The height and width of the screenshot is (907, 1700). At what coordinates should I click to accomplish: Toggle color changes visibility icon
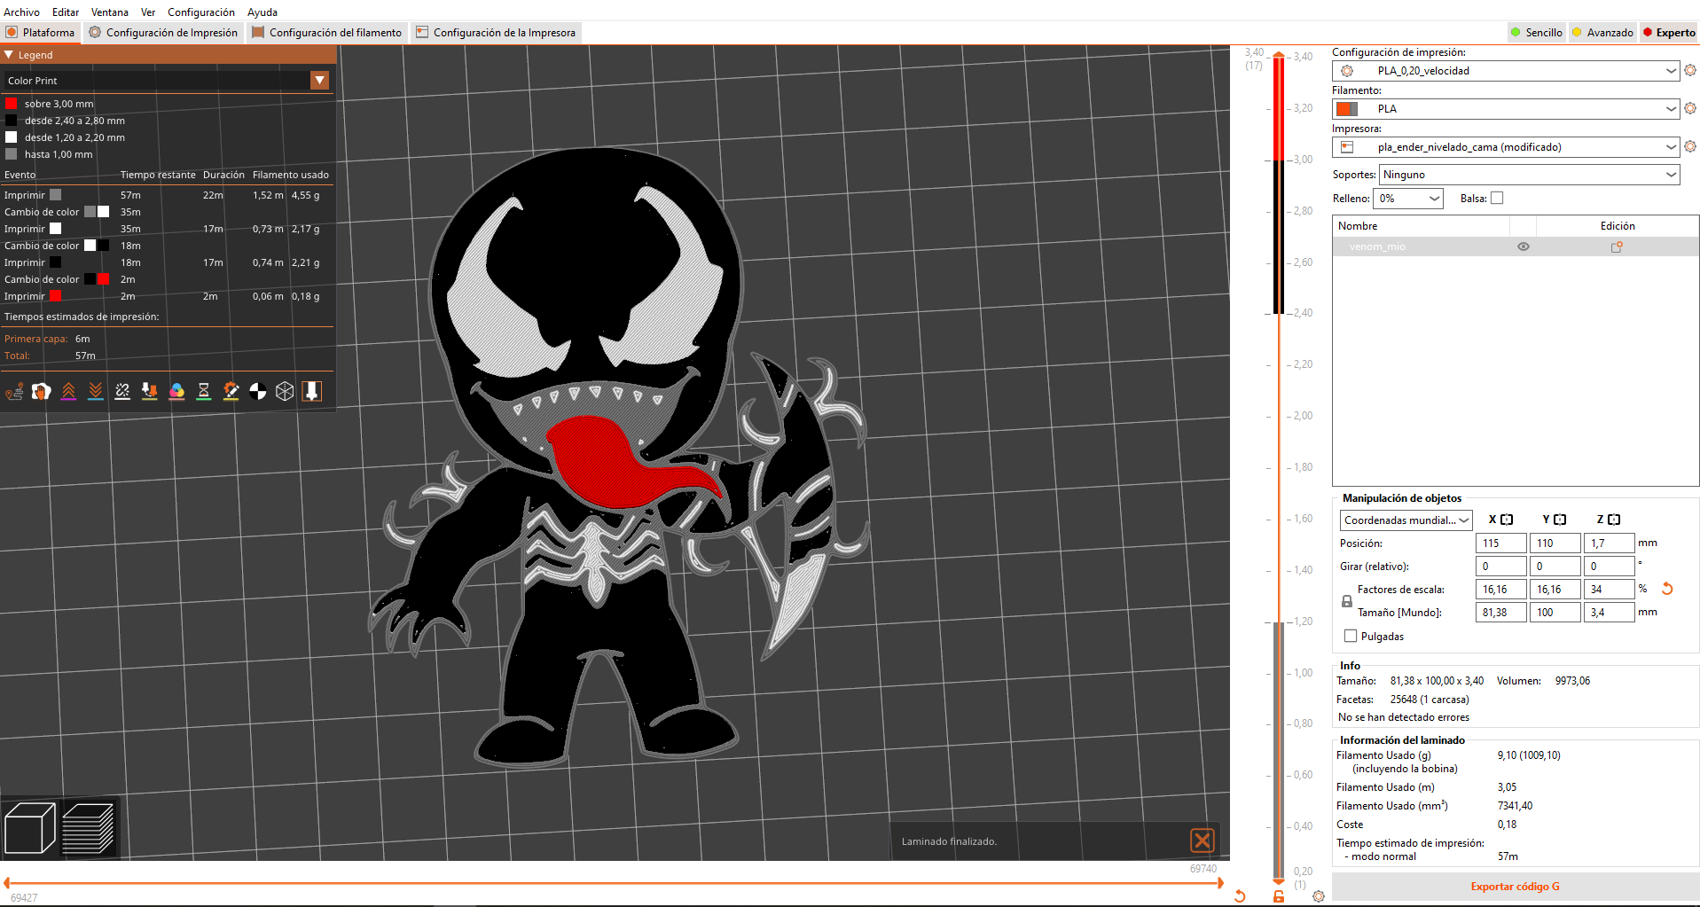pyautogui.click(x=176, y=391)
